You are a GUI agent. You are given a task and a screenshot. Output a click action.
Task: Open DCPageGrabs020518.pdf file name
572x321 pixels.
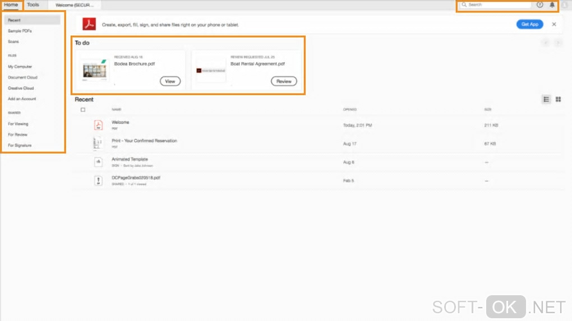pyautogui.click(x=136, y=178)
